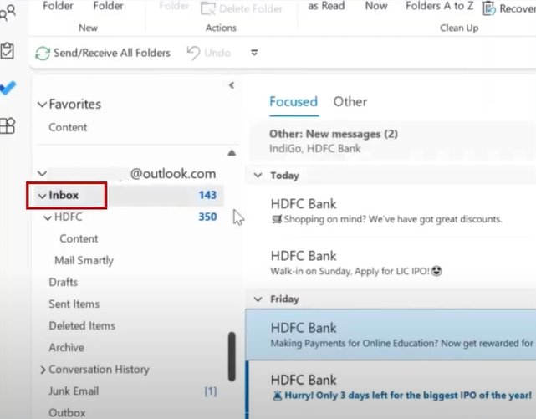This screenshot has height=419, width=536.
Task: Open 'Walk-in on Sunday' LIC IPO email
Action: (x=391, y=263)
